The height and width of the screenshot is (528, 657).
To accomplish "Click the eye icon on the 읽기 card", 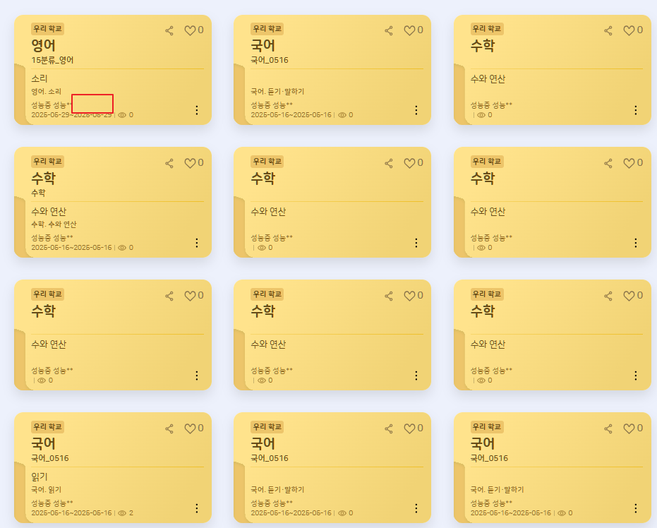I will coord(121,513).
